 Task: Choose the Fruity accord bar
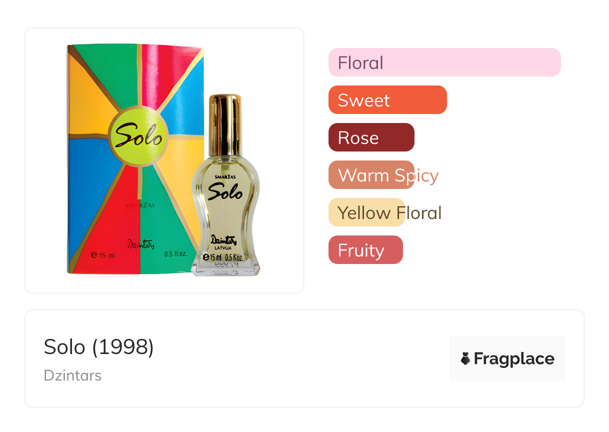(365, 250)
